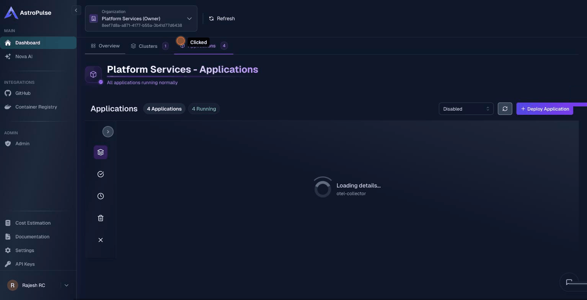Open the Organization selector dropdown
Image resolution: width=587 pixels, height=300 pixels.
141,18
